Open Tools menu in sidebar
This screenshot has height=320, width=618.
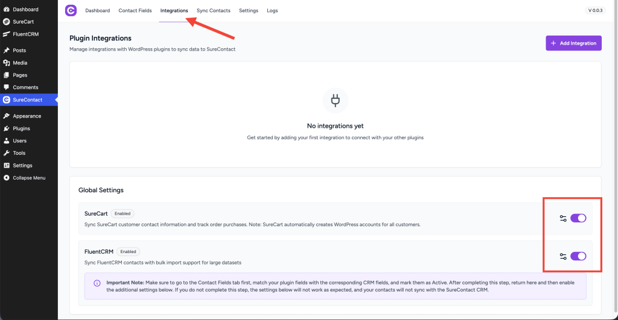click(x=19, y=153)
